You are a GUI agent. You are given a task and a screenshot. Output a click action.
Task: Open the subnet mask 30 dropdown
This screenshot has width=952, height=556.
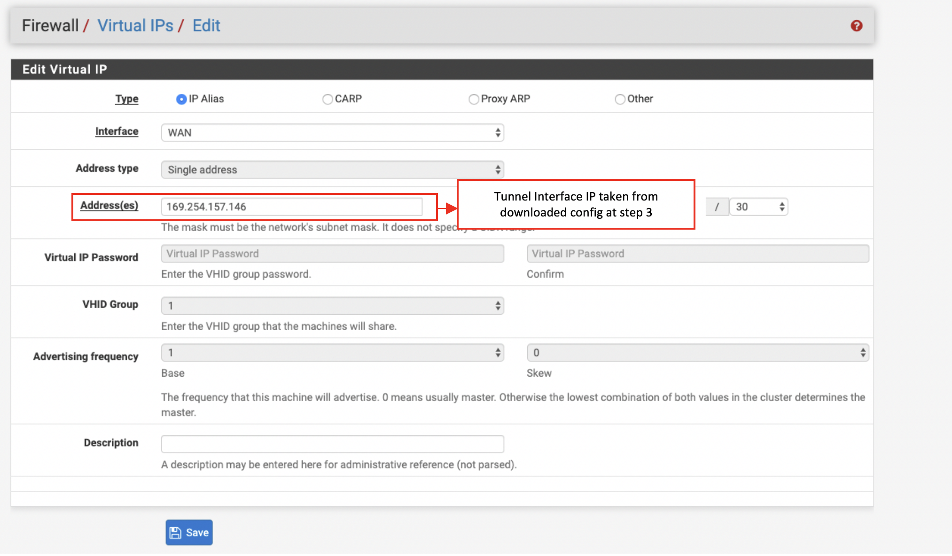[x=758, y=207]
